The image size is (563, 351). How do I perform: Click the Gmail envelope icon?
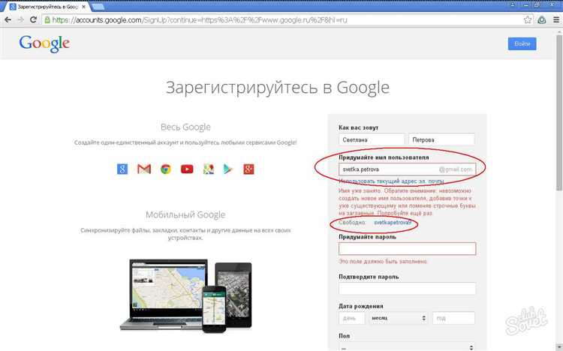click(144, 169)
